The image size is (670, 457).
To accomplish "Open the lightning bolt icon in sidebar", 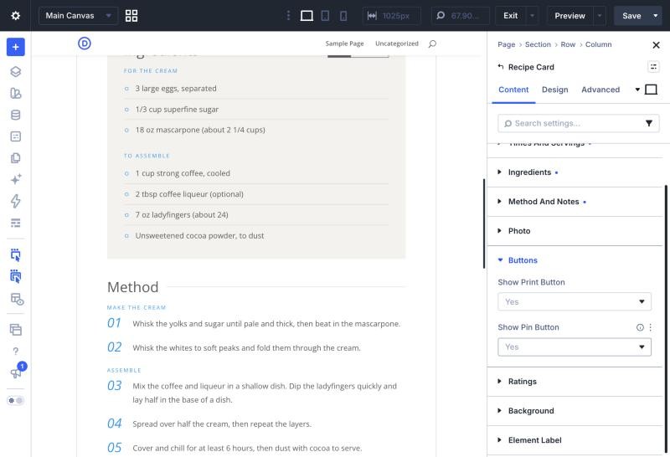I will tap(16, 201).
